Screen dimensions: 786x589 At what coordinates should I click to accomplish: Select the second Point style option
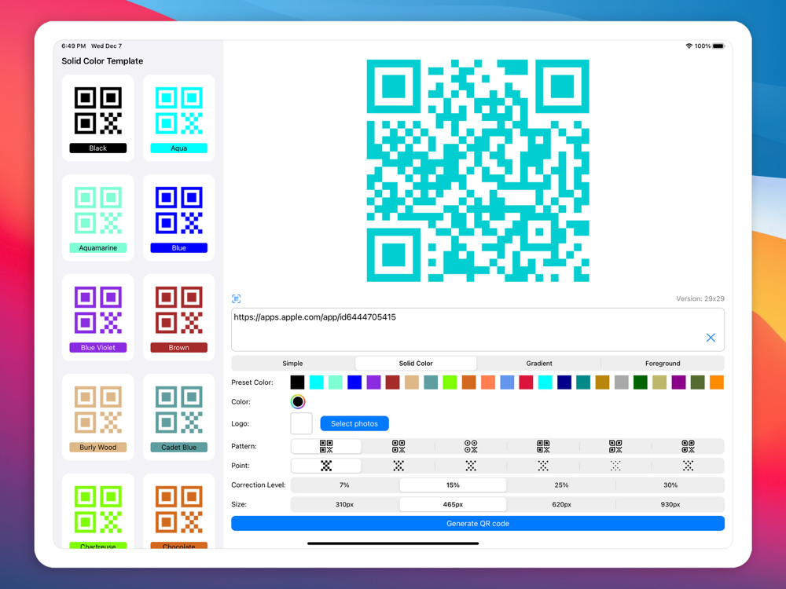point(399,466)
